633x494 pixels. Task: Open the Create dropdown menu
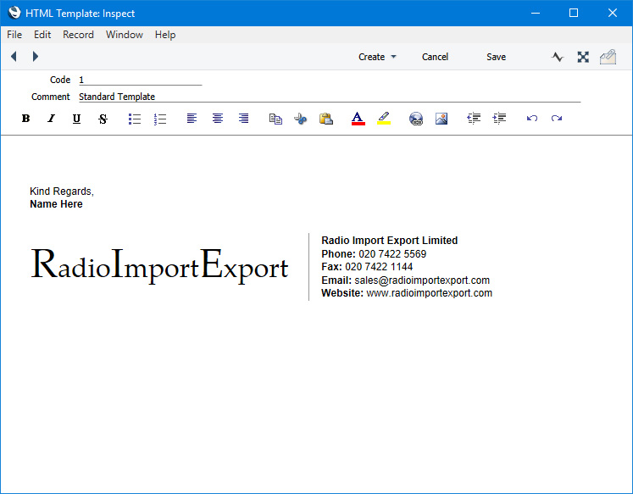pos(377,57)
